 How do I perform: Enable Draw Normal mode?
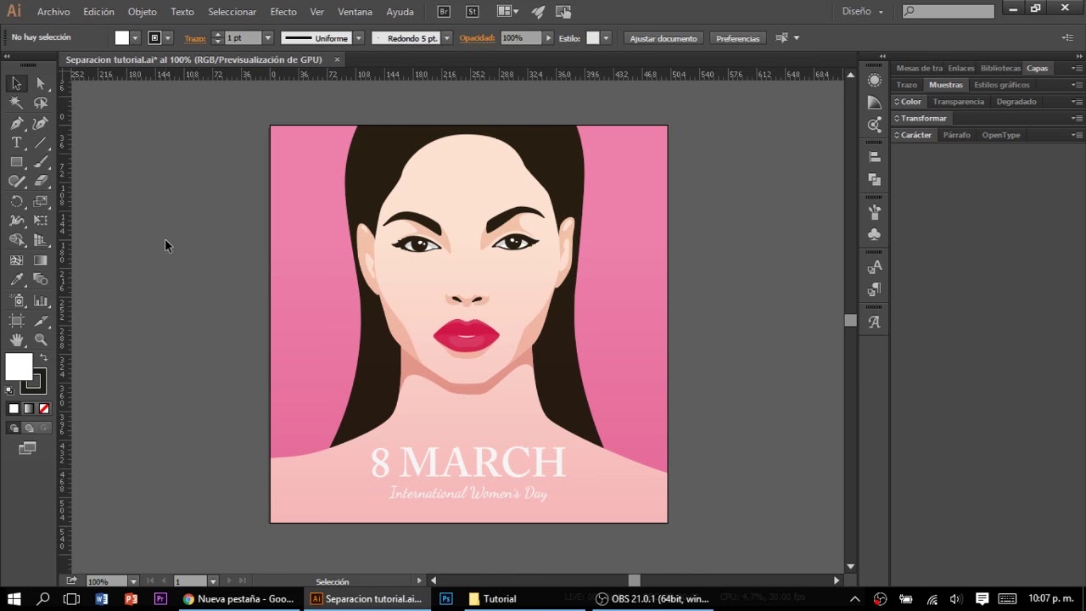[14, 429]
